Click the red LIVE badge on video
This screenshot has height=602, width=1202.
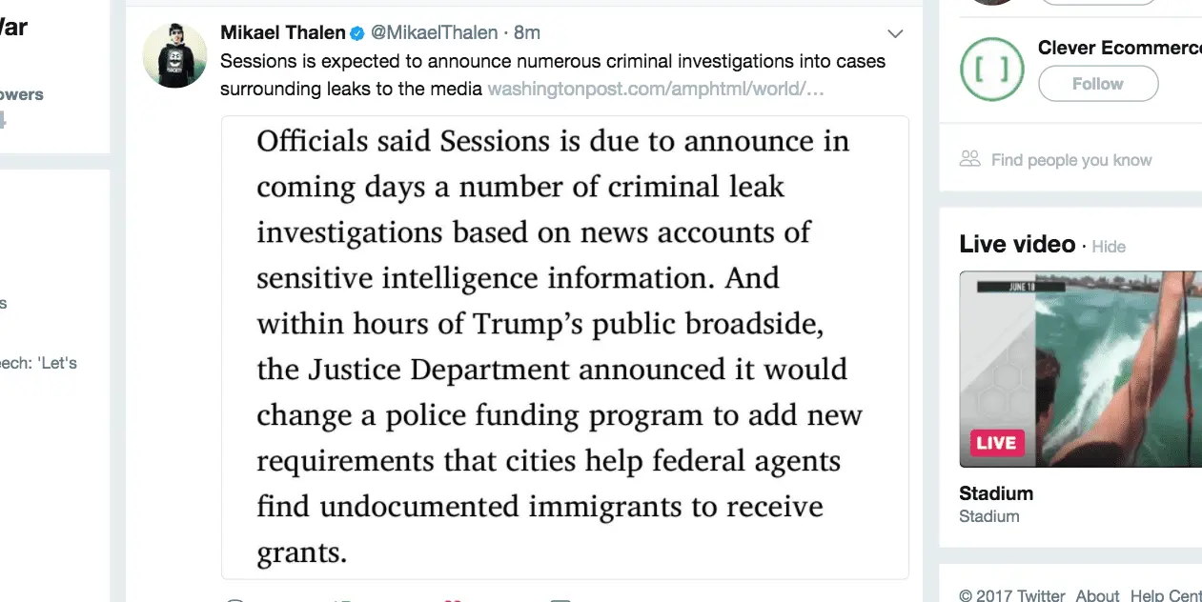click(997, 443)
